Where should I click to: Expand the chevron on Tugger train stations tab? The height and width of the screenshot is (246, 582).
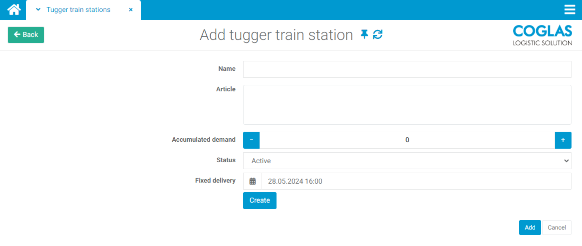38,9
